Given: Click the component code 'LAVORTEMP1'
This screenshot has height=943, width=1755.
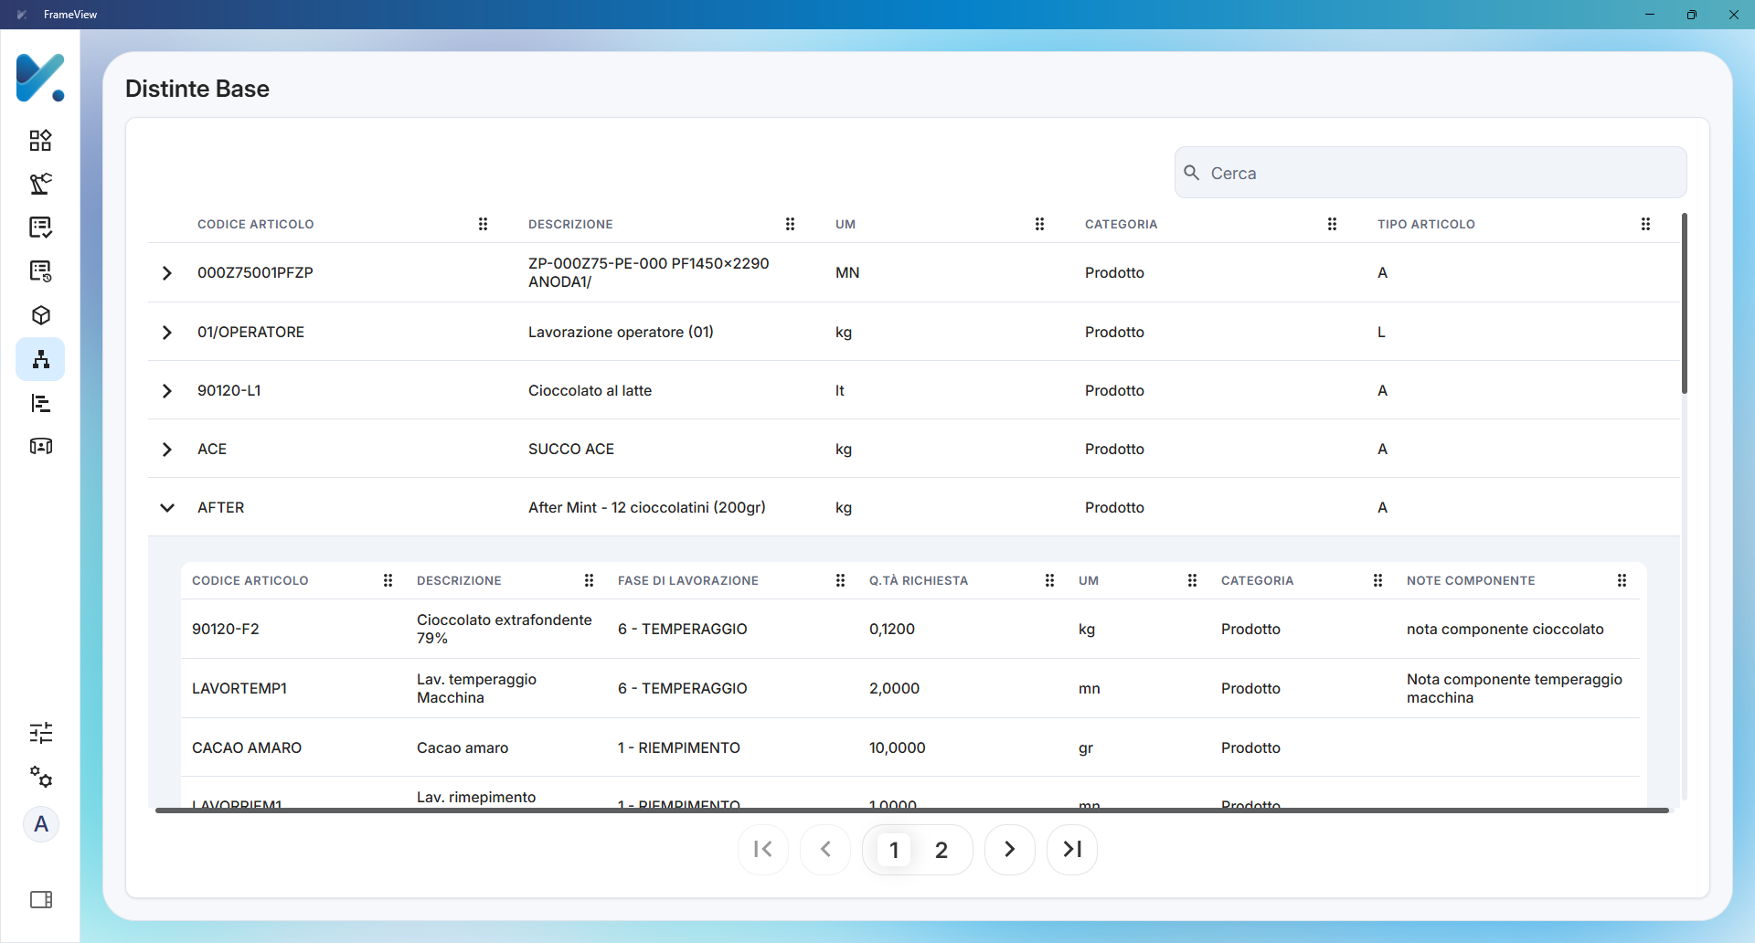Looking at the screenshot, I should [239, 688].
